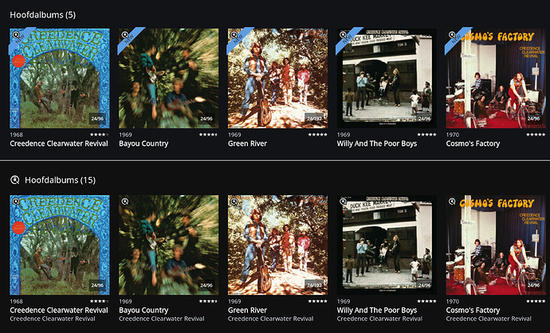Click bottom-row Willy And The Poor Boys title

click(x=377, y=310)
